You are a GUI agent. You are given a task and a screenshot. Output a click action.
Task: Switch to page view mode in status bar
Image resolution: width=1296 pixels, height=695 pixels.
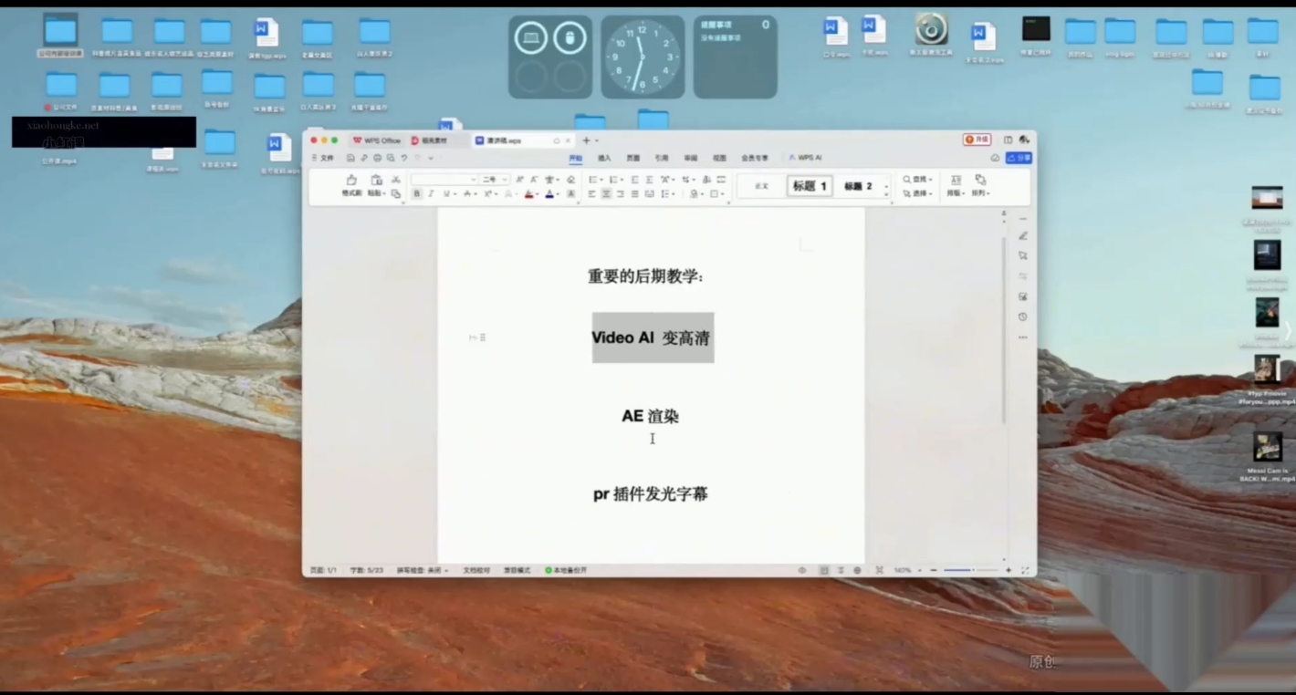[x=822, y=570]
